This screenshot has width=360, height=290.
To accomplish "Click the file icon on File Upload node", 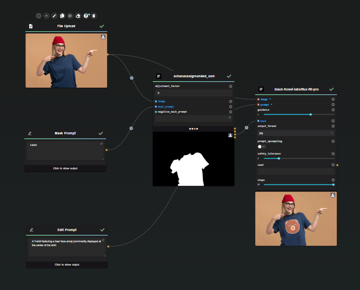I will tap(31, 26).
